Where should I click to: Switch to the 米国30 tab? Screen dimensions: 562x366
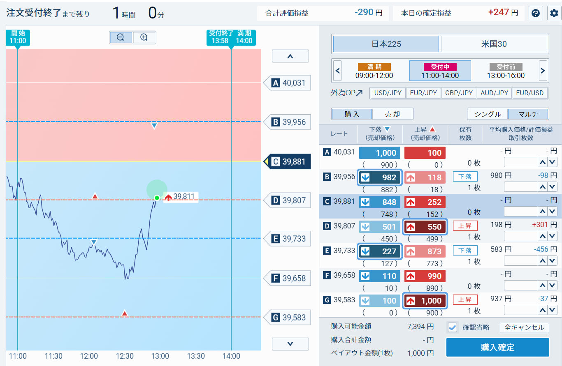[494, 44]
